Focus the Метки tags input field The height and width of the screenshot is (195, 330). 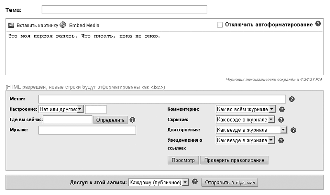162,99
